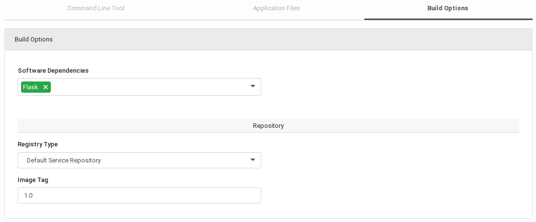Image resolution: width=536 pixels, height=222 pixels.
Task: Click the Build Options panel header
Action: 268,40
